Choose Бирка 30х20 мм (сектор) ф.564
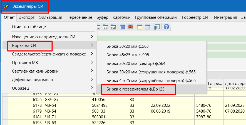Image resolution: width=246 pixels, height=125 pixels. [x=151, y=63]
